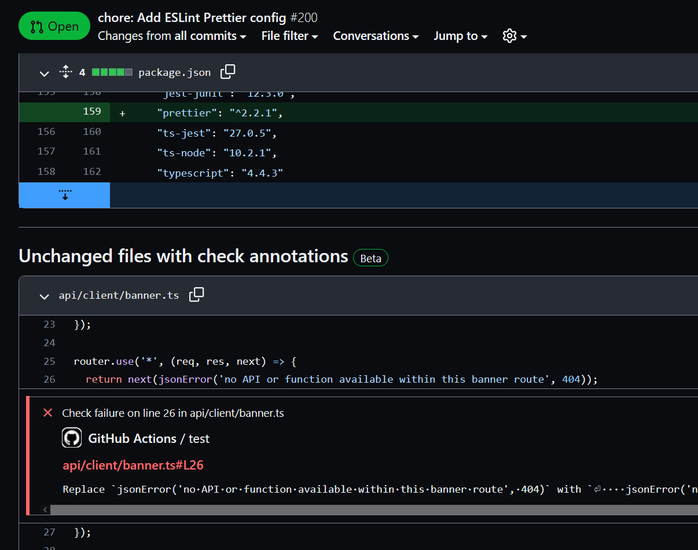
Task: Click the Beta label badge
Action: pos(370,258)
